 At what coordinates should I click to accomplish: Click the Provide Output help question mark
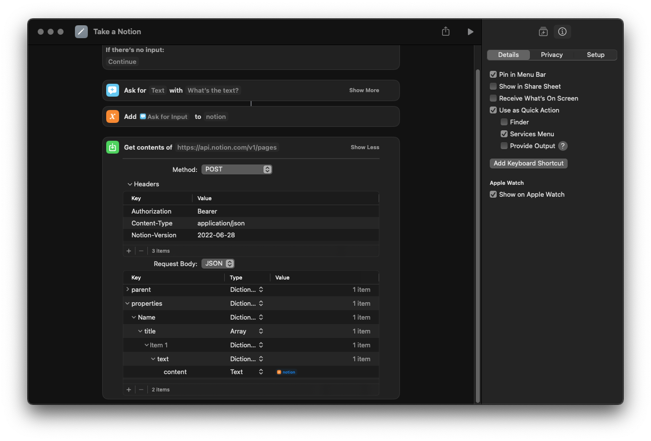[563, 146]
